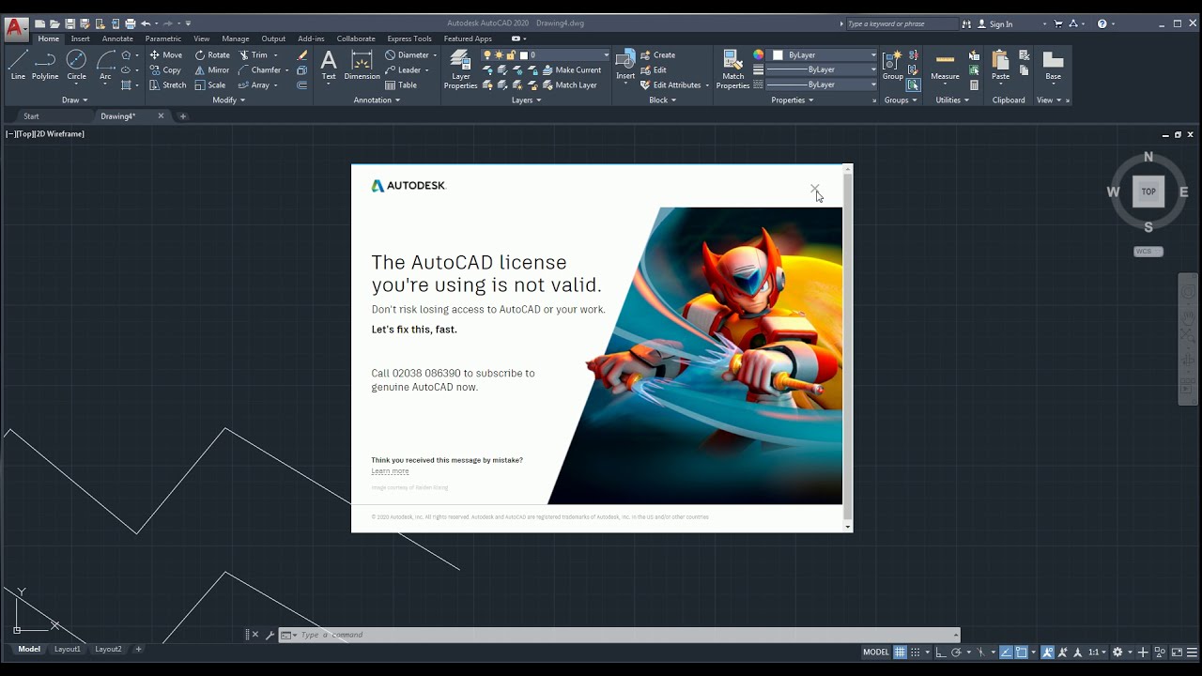Open the Measure utility
This screenshot has width=1202, height=676.
point(945,66)
